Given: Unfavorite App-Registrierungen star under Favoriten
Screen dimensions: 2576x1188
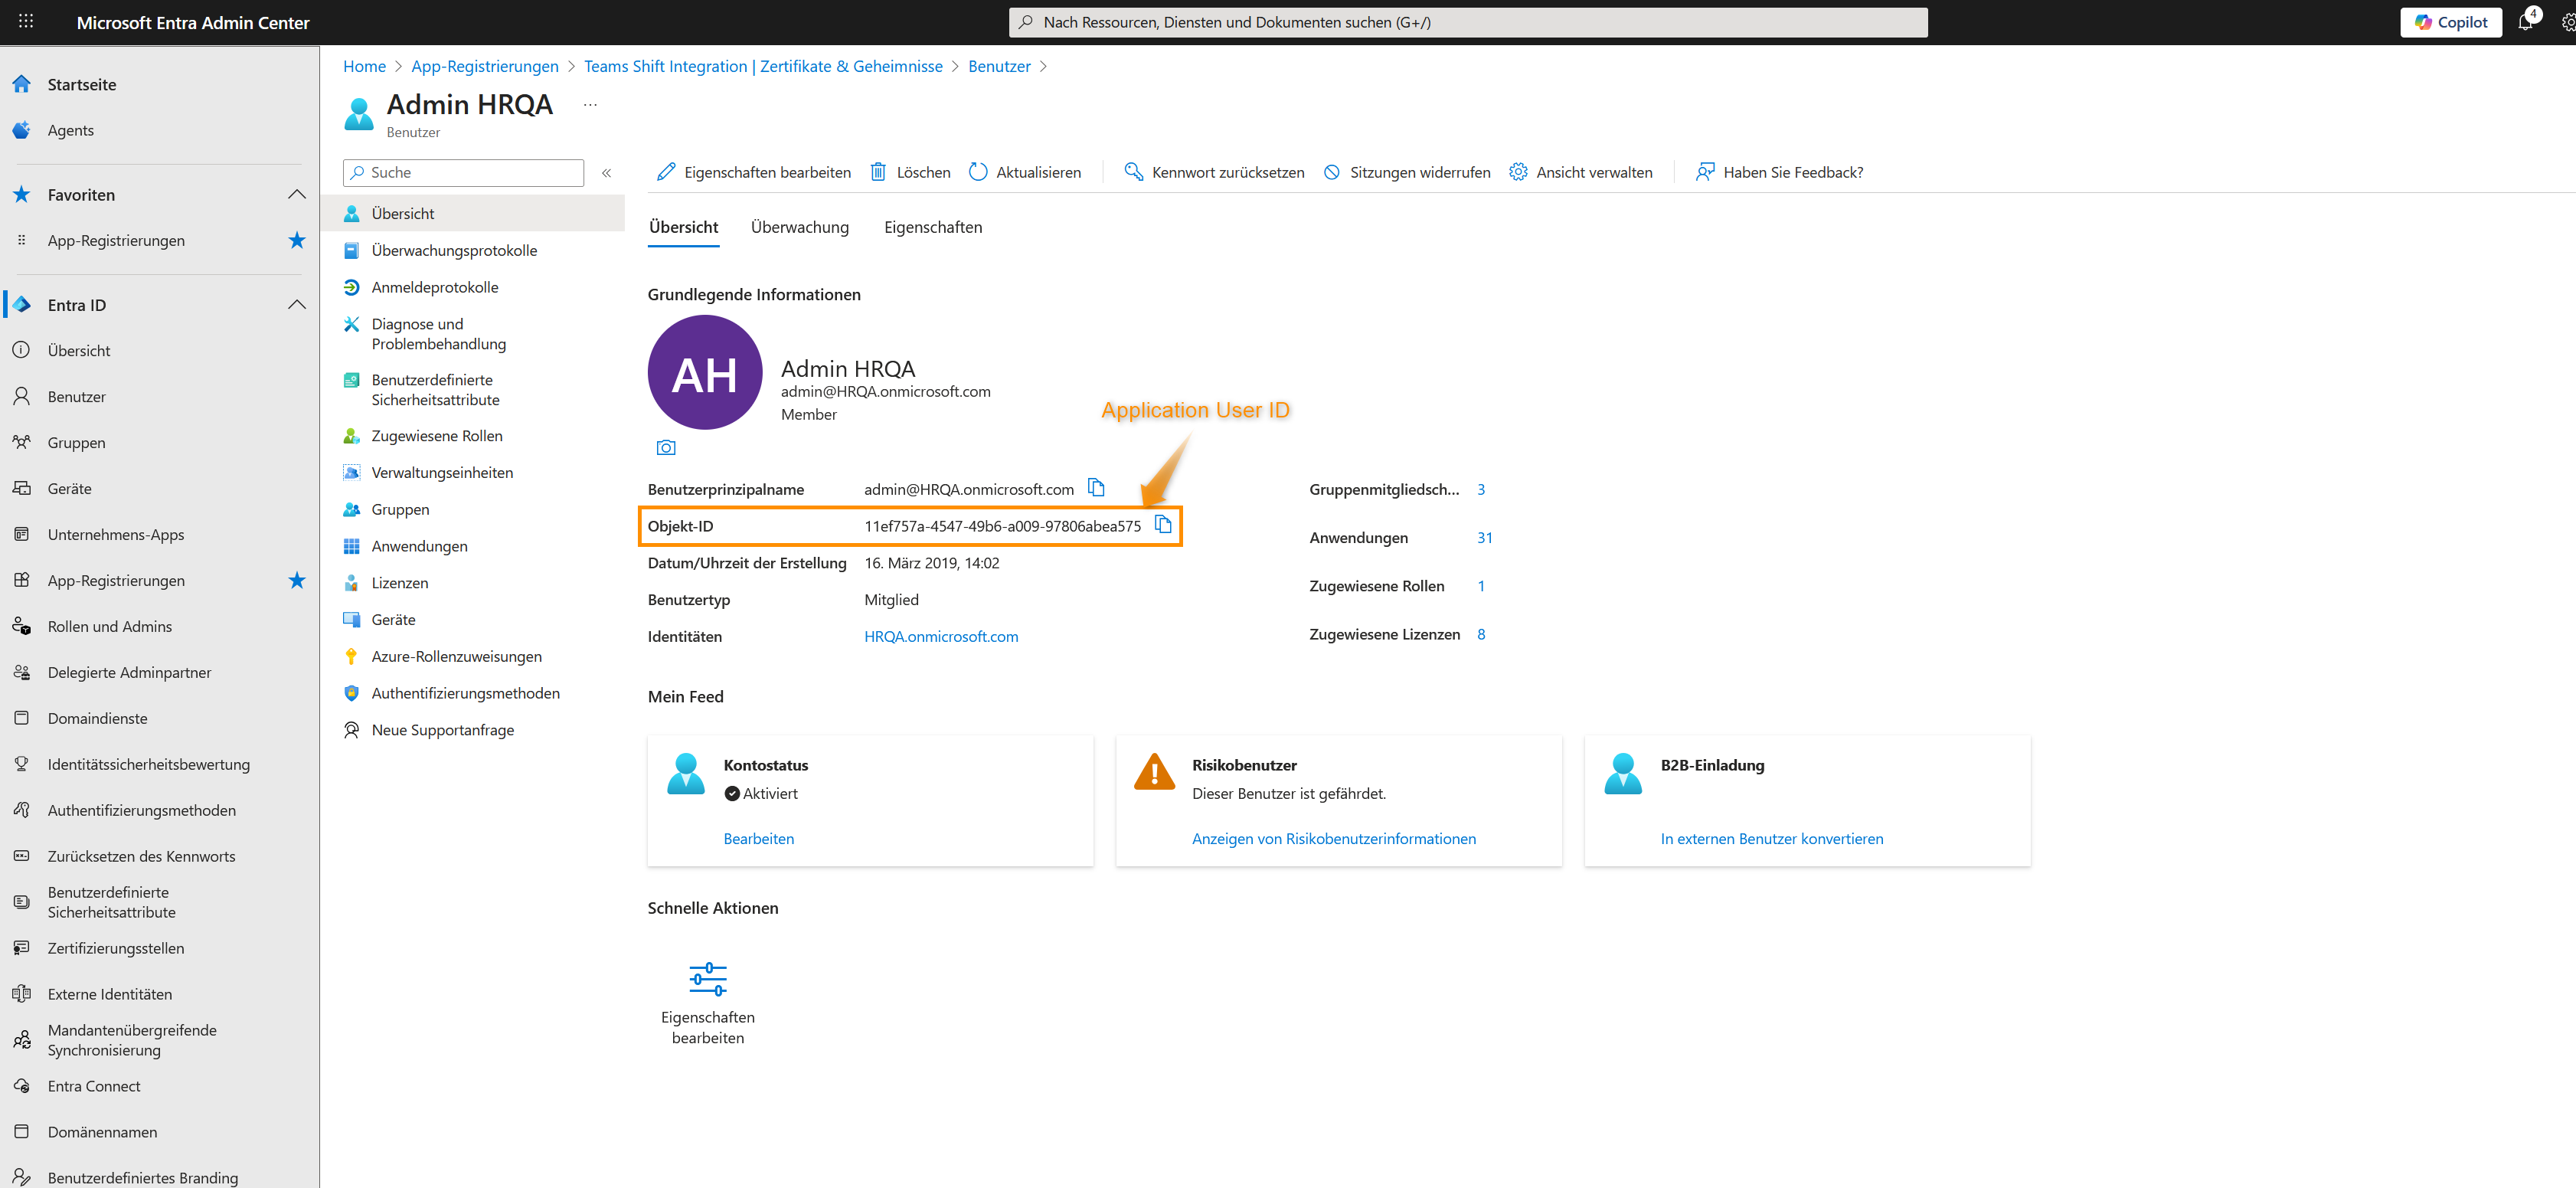Looking at the screenshot, I should click(x=297, y=240).
